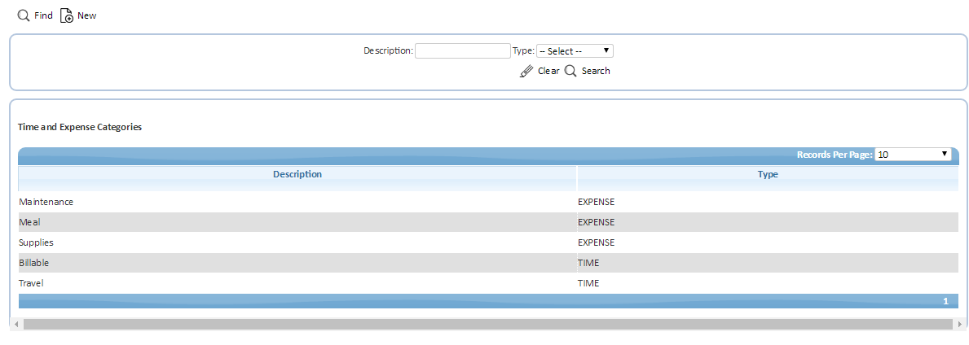969x345 pixels.
Task: Click the horizontal scrollbar track
Action: click(488, 323)
